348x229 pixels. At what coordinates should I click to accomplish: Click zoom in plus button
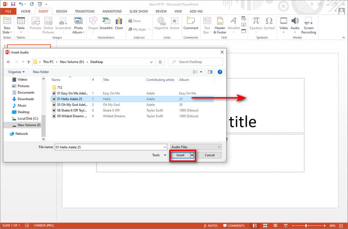coord(325,226)
